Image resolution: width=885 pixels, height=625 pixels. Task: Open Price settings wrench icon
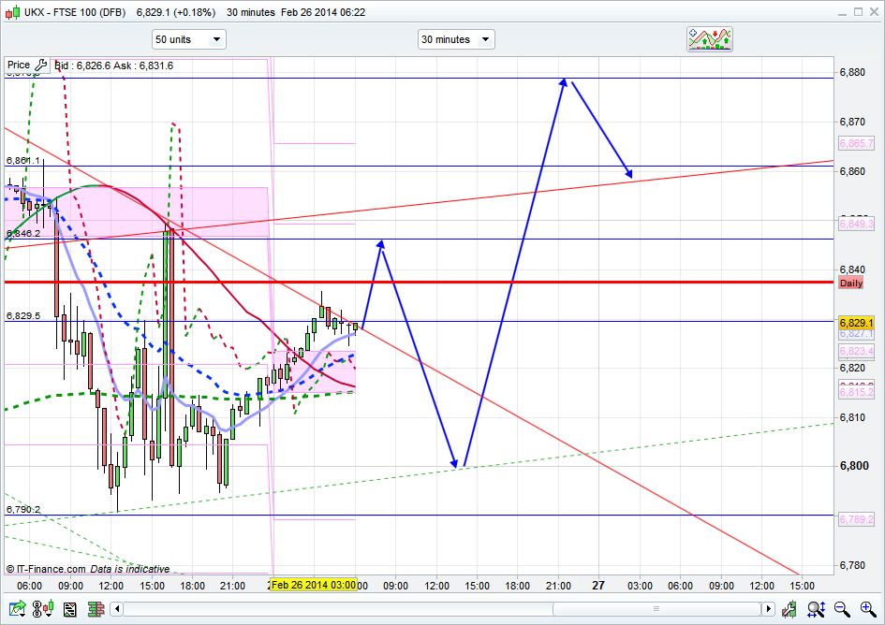[41, 65]
